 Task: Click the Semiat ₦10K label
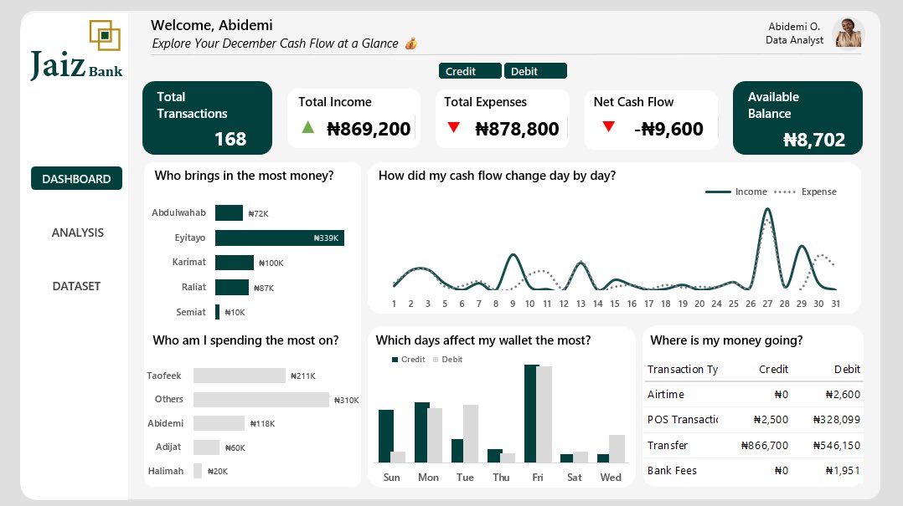click(235, 312)
